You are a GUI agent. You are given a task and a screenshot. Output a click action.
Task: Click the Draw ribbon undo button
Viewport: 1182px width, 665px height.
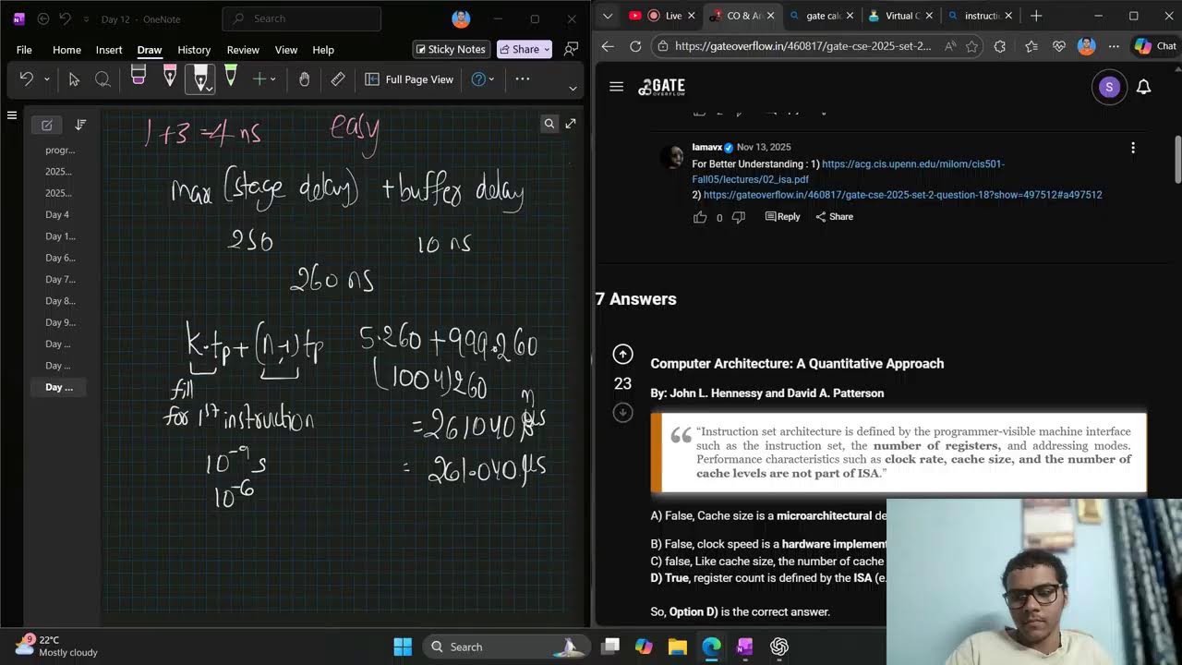click(25, 79)
